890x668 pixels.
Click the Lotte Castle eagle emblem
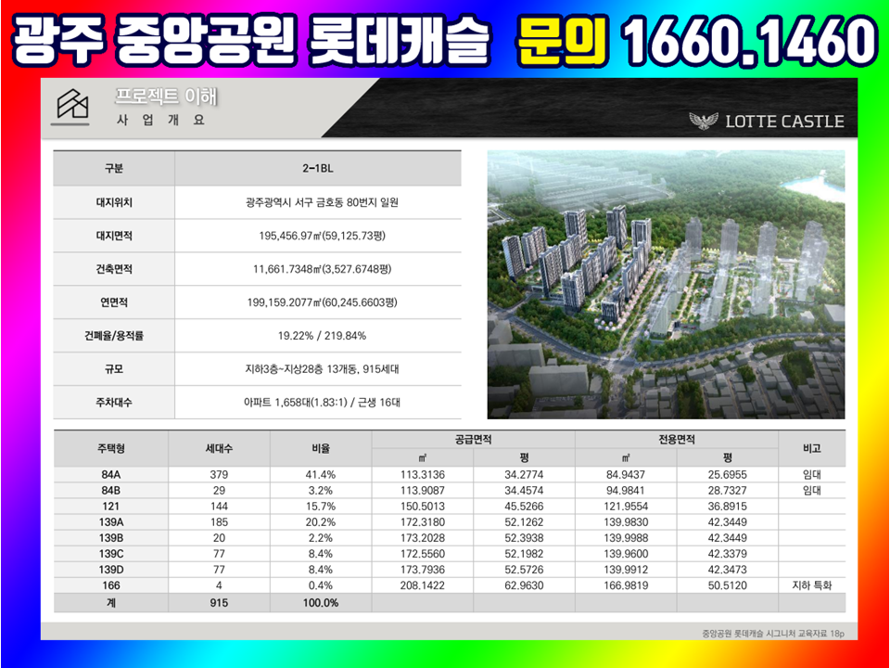point(704,121)
